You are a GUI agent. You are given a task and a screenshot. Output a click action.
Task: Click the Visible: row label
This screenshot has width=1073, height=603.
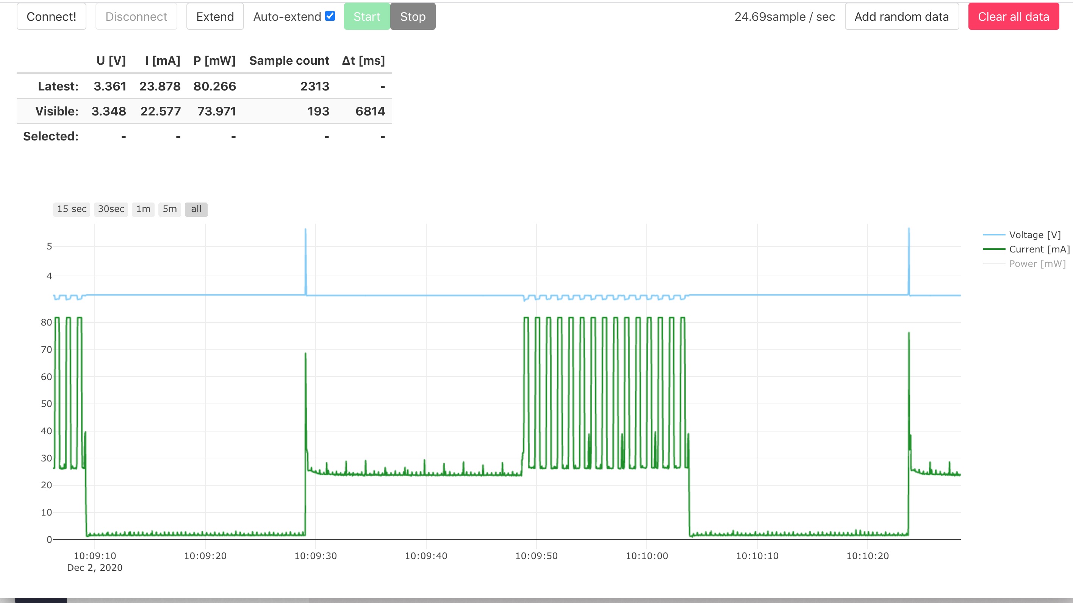57,111
